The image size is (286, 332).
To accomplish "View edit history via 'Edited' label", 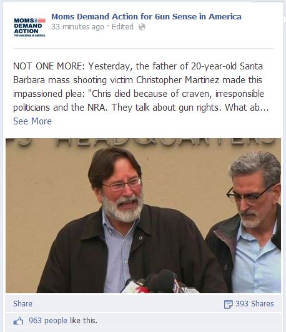I will coord(122,27).
